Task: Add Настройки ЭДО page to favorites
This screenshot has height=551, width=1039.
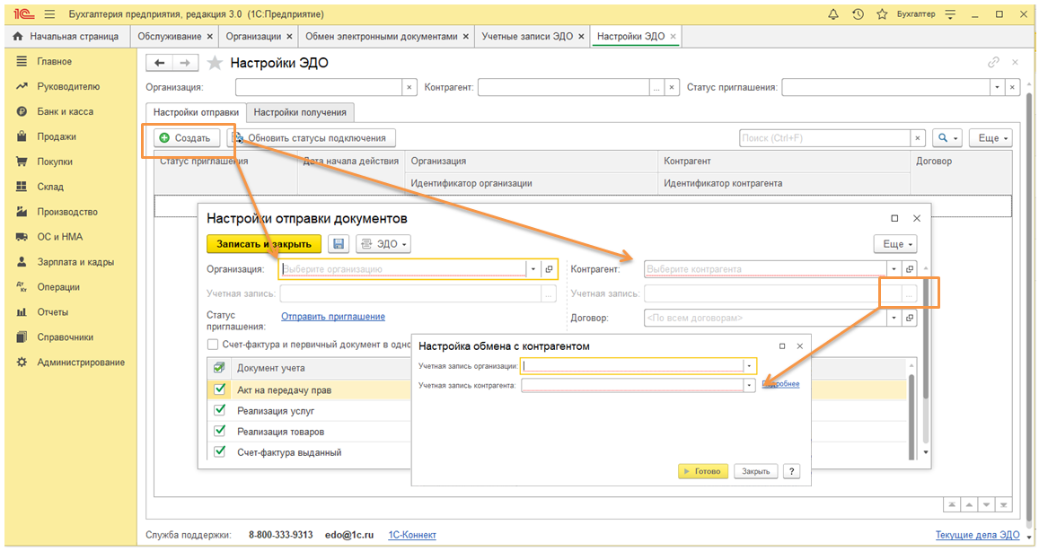Action: click(215, 63)
